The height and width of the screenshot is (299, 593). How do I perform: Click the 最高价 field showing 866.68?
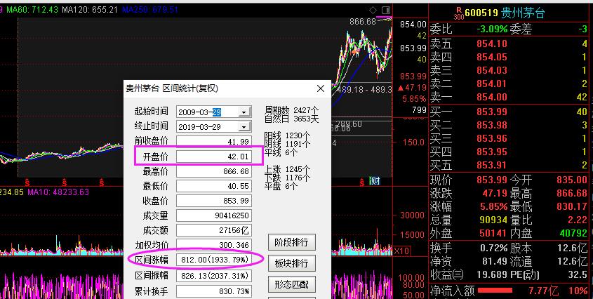click(x=213, y=171)
